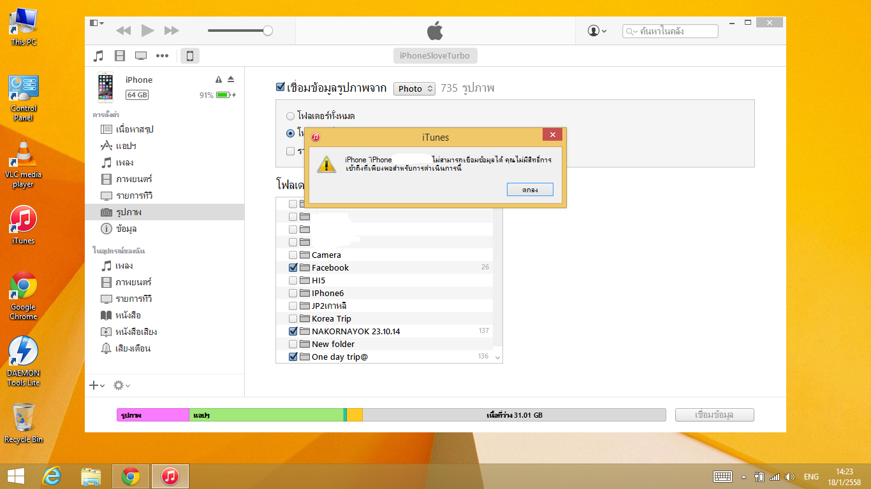This screenshot has width=871, height=489.
Task: Open the music library note icon in the top toolbar
Action: [x=98, y=56]
